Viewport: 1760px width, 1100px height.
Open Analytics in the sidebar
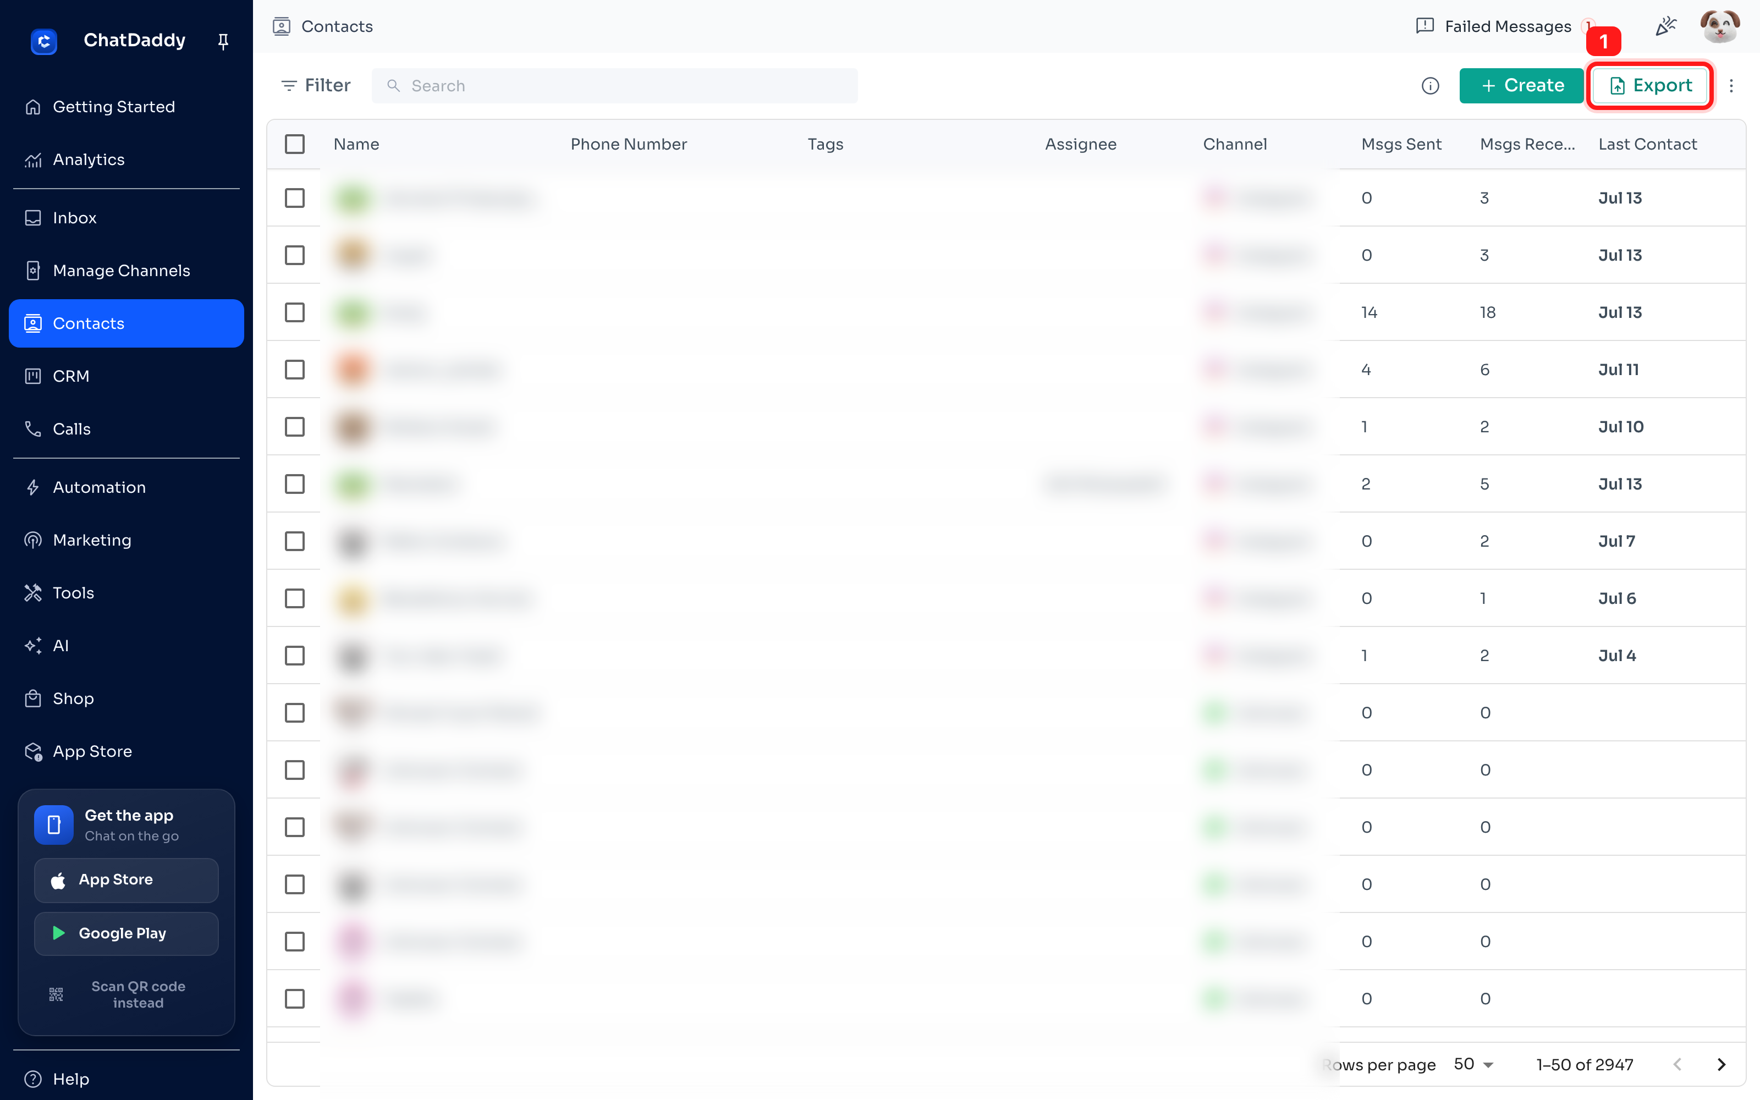(127, 159)
